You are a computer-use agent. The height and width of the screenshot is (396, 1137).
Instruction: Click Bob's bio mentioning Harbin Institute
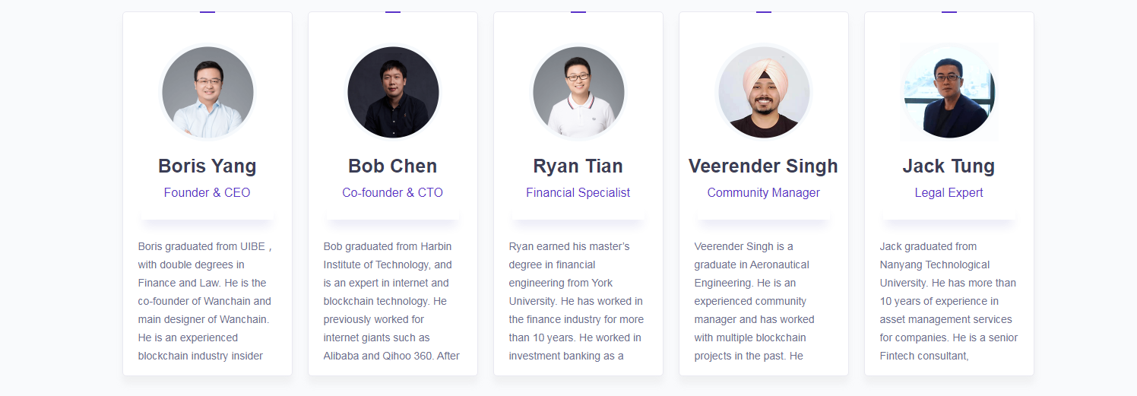click(393, 301)
